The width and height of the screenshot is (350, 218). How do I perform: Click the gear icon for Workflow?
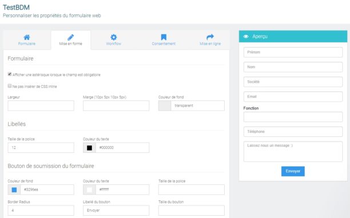point(114,37)
